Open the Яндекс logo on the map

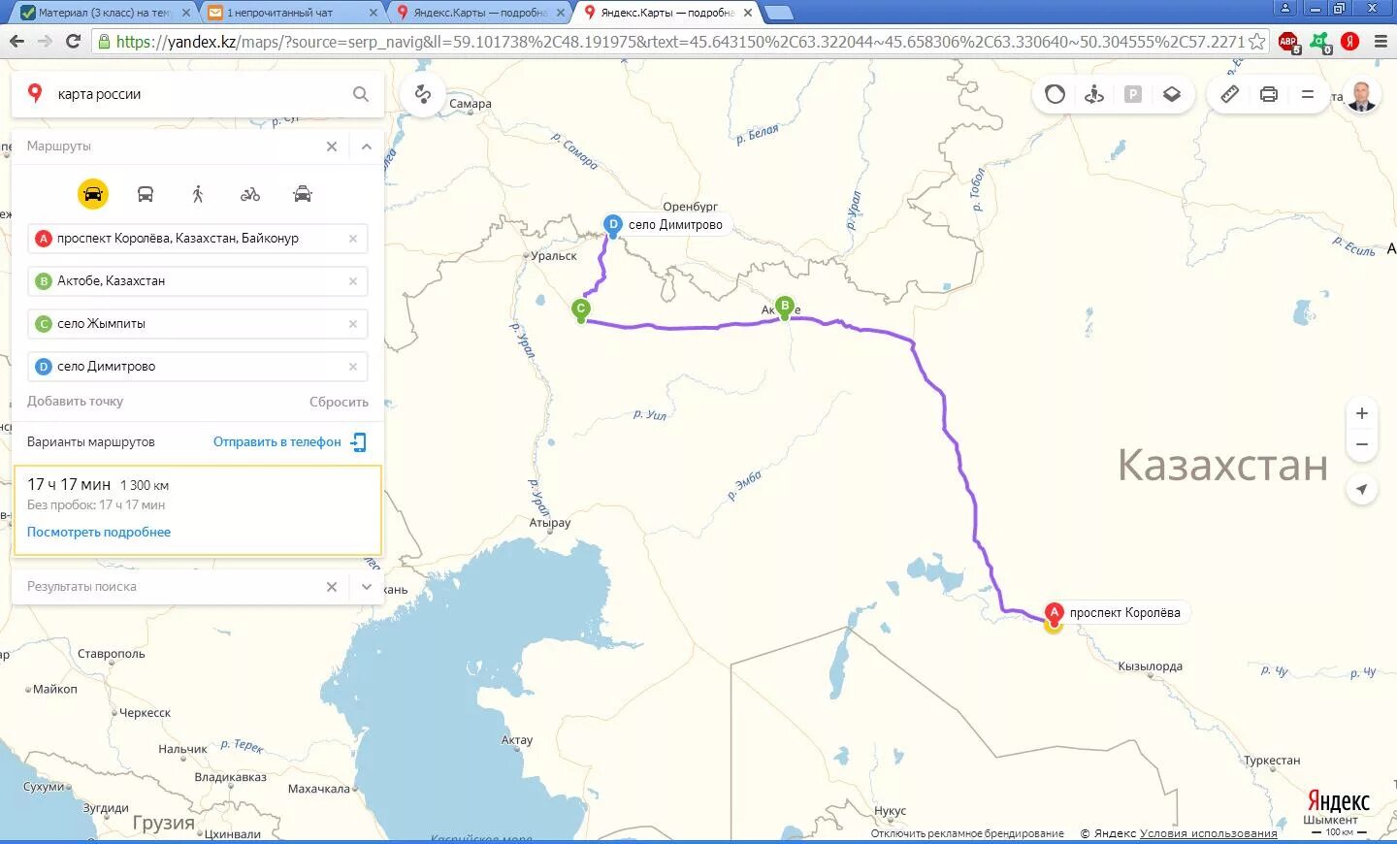1339,801
